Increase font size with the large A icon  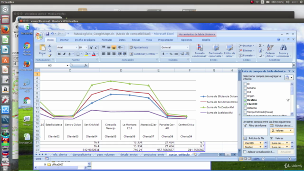(x=91, y=47)
